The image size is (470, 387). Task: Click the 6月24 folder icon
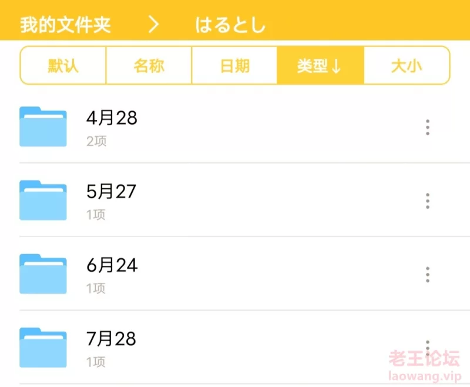pyautogui.click(x=43, y=273)
